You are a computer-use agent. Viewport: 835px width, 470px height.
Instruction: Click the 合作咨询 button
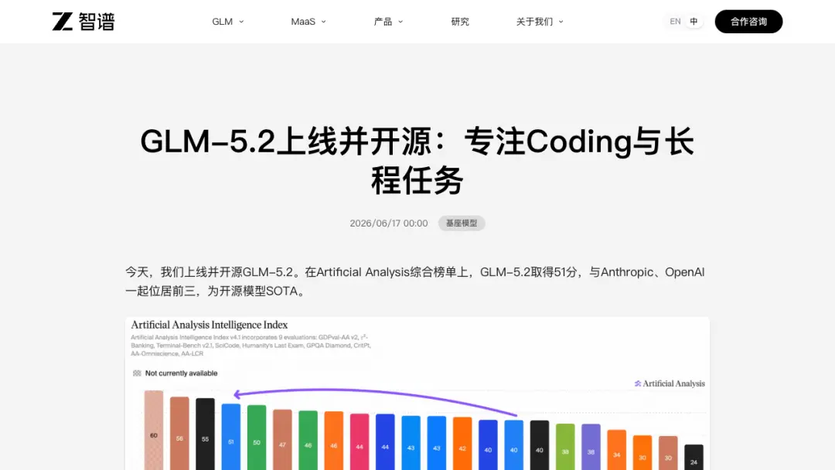pos(748,22)
